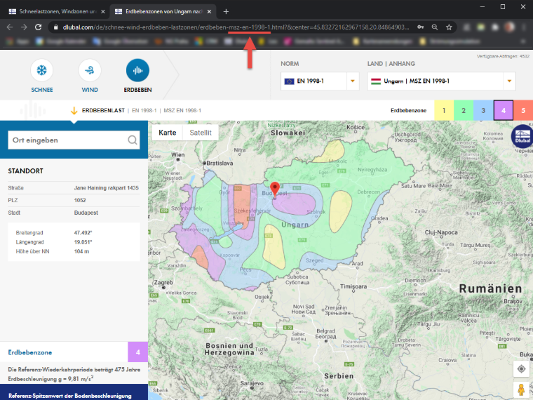This screenshot has width=533, height=400.
Task: Bookmark this page with the star icon
Action: click(x=449, y=27)
